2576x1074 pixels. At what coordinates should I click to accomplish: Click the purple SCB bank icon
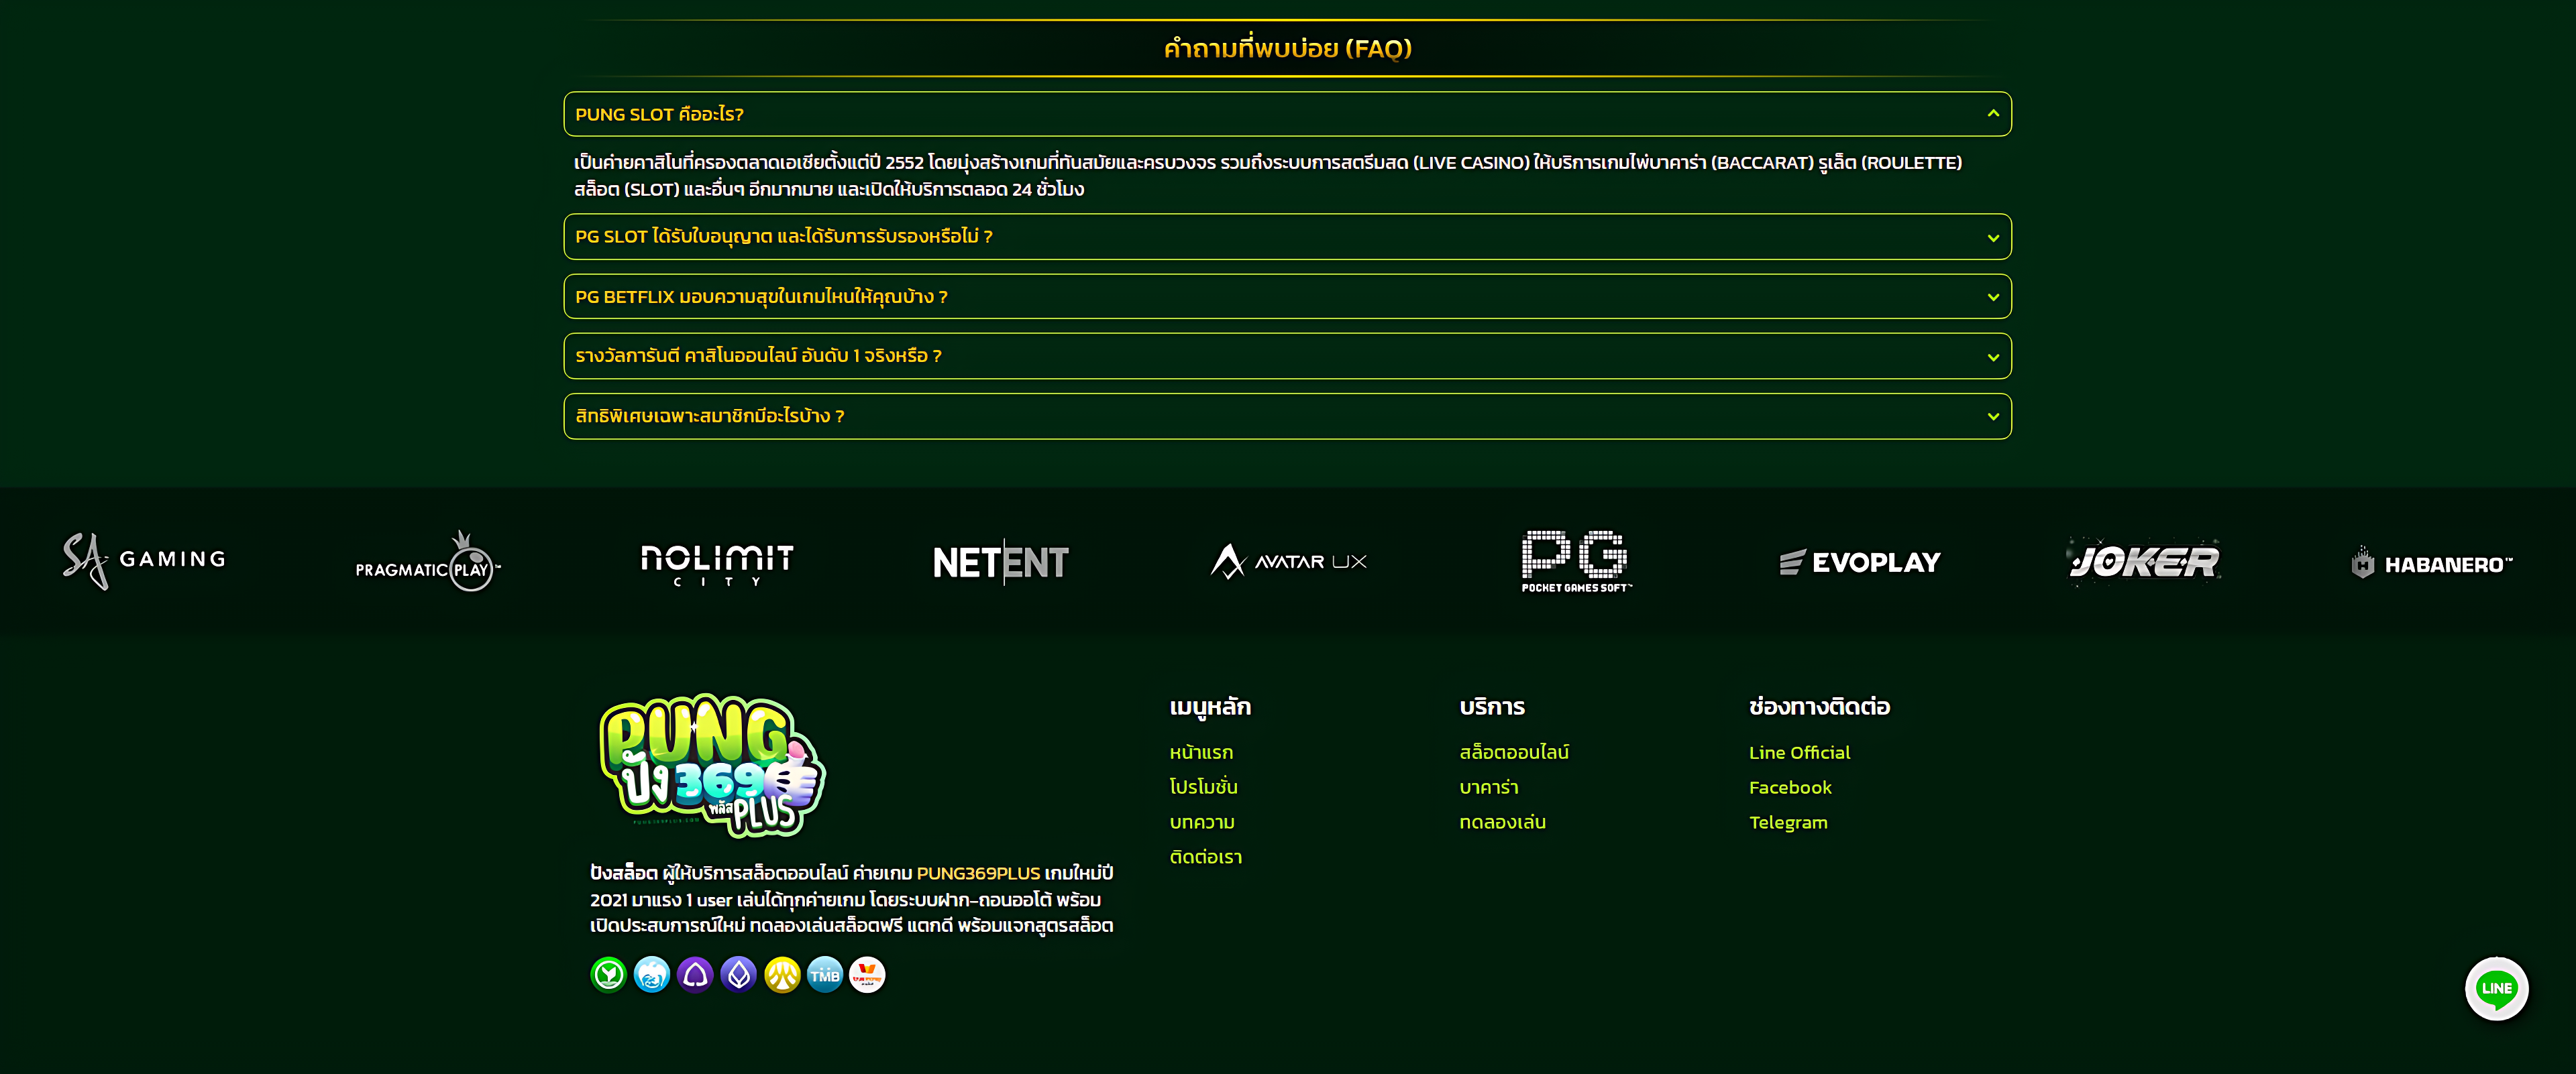coord(695,974)
